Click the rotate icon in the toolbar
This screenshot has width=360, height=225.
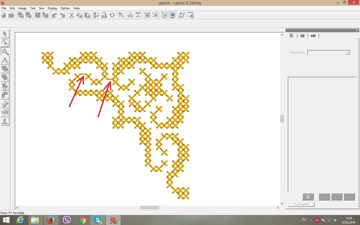pos(112,15)
